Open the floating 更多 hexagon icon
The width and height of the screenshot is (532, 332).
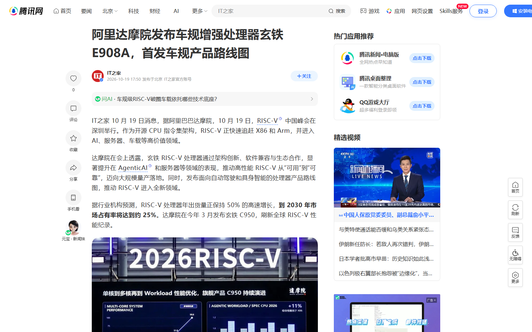click(x=515, y=278)
